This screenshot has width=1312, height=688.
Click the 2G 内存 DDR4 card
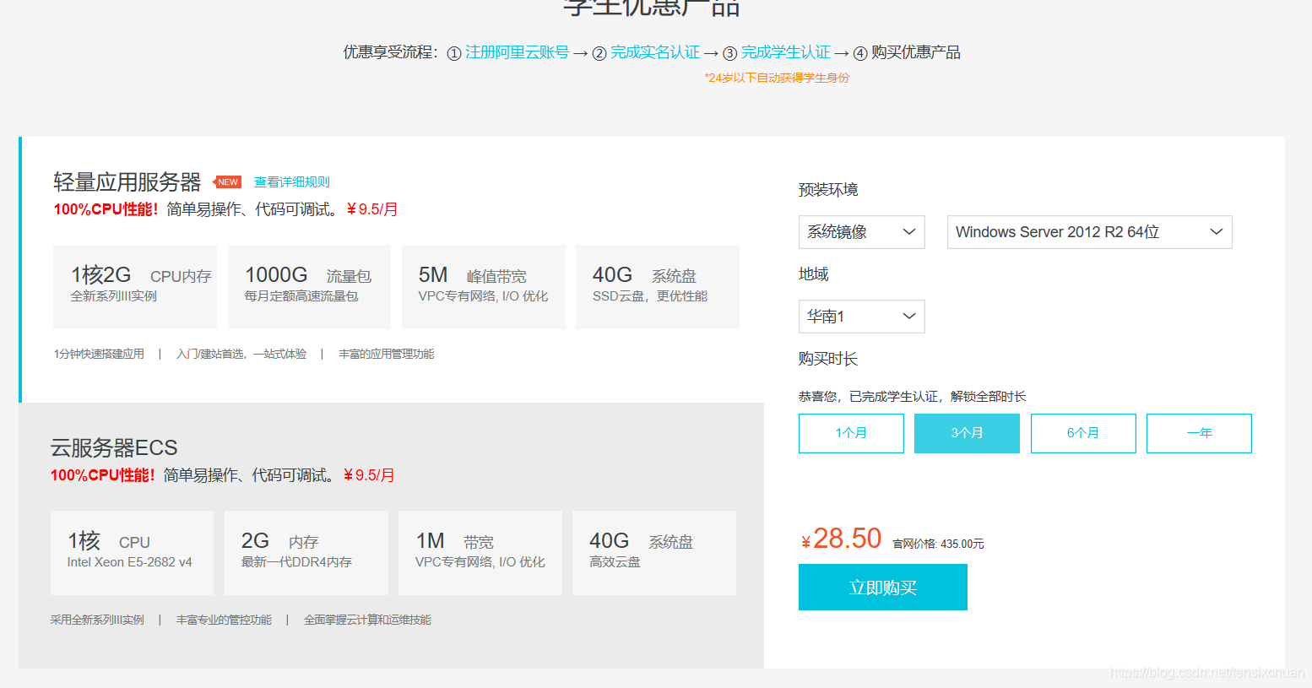pyautogui.click(x=306, y=553)
